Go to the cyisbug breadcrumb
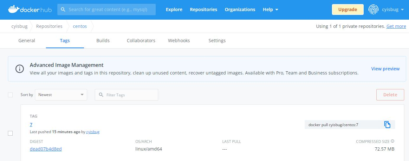Screen dimensions: 409x161 click(19, 26)
